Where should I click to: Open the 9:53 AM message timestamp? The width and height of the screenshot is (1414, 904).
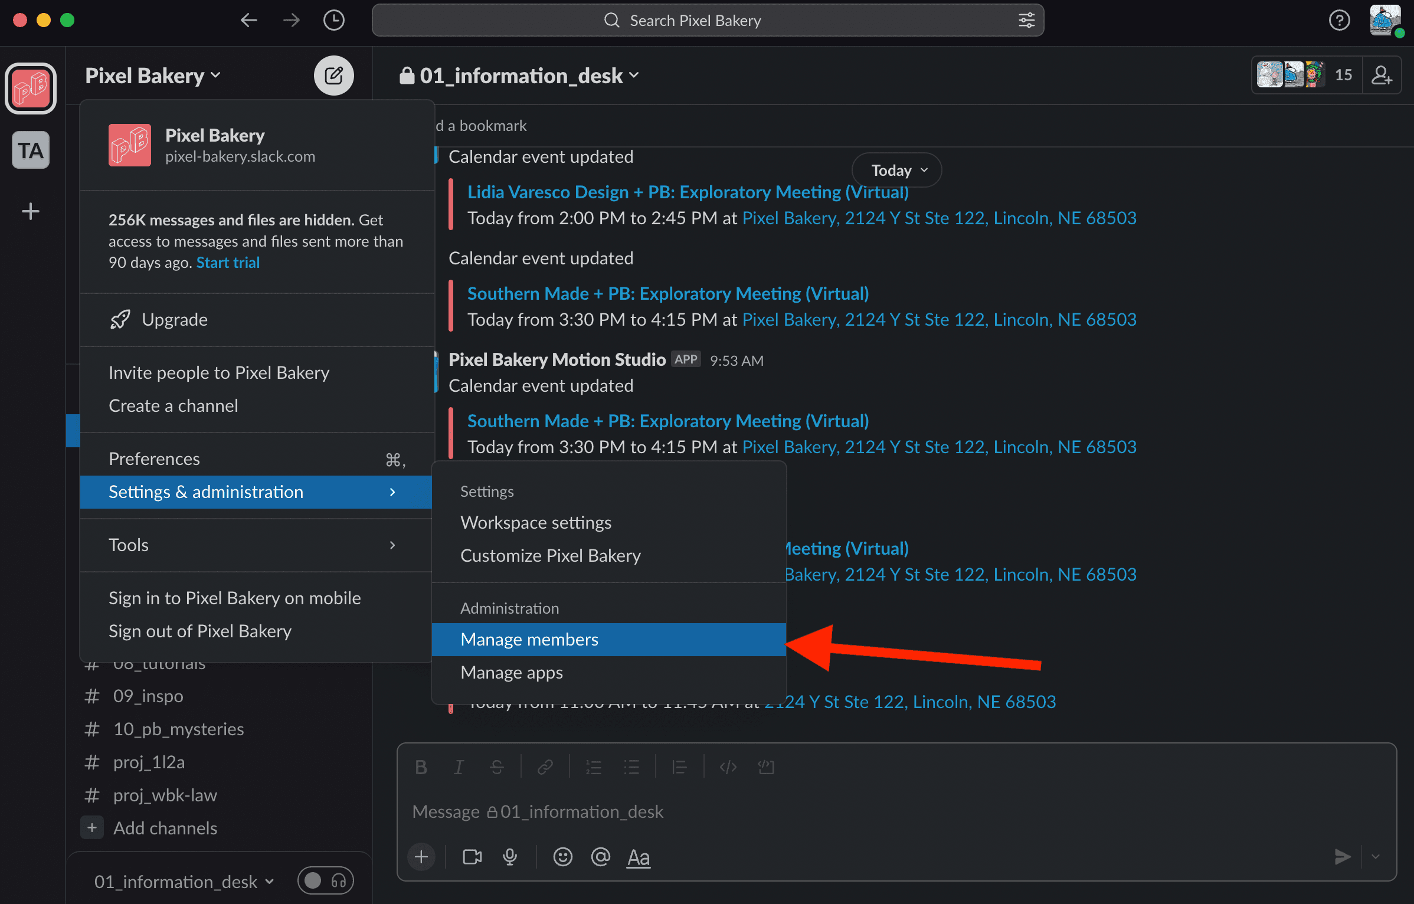737,361
